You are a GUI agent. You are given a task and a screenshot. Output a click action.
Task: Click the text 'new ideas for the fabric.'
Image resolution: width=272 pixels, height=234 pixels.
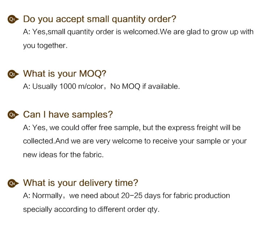click(63, 155)
